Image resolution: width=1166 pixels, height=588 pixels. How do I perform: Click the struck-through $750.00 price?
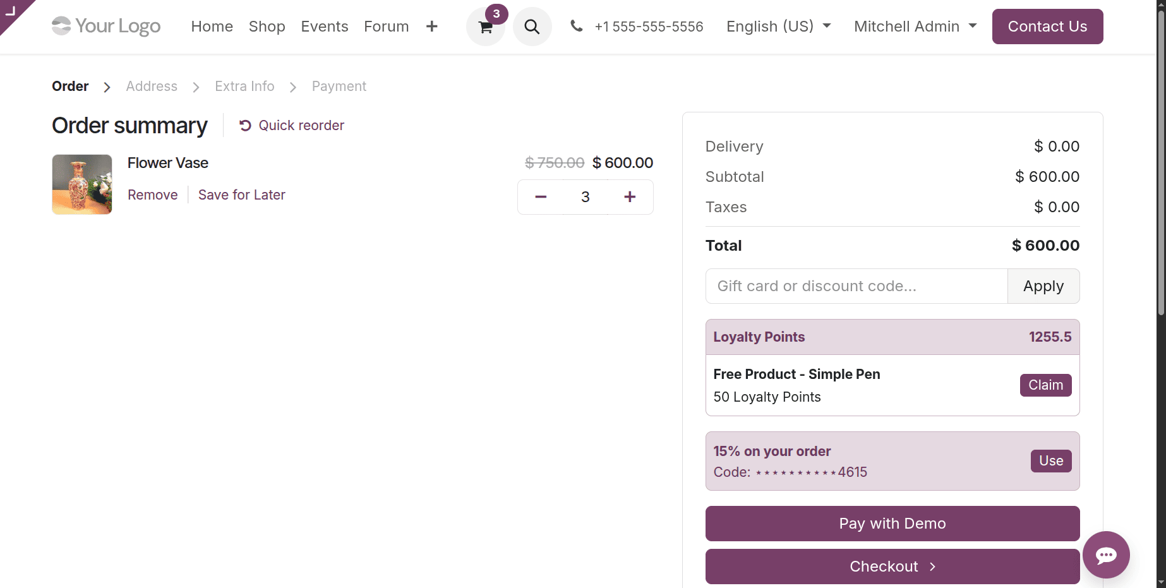point(555,163)
